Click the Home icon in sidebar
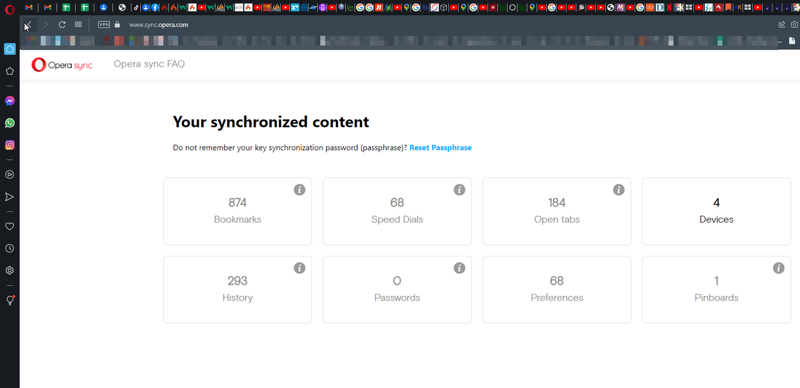Screen dimensions: 800x388 pos(10,49)
